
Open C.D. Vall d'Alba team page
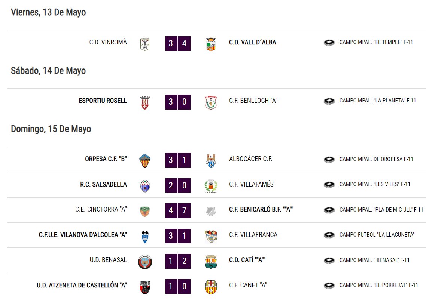(252, 42)
